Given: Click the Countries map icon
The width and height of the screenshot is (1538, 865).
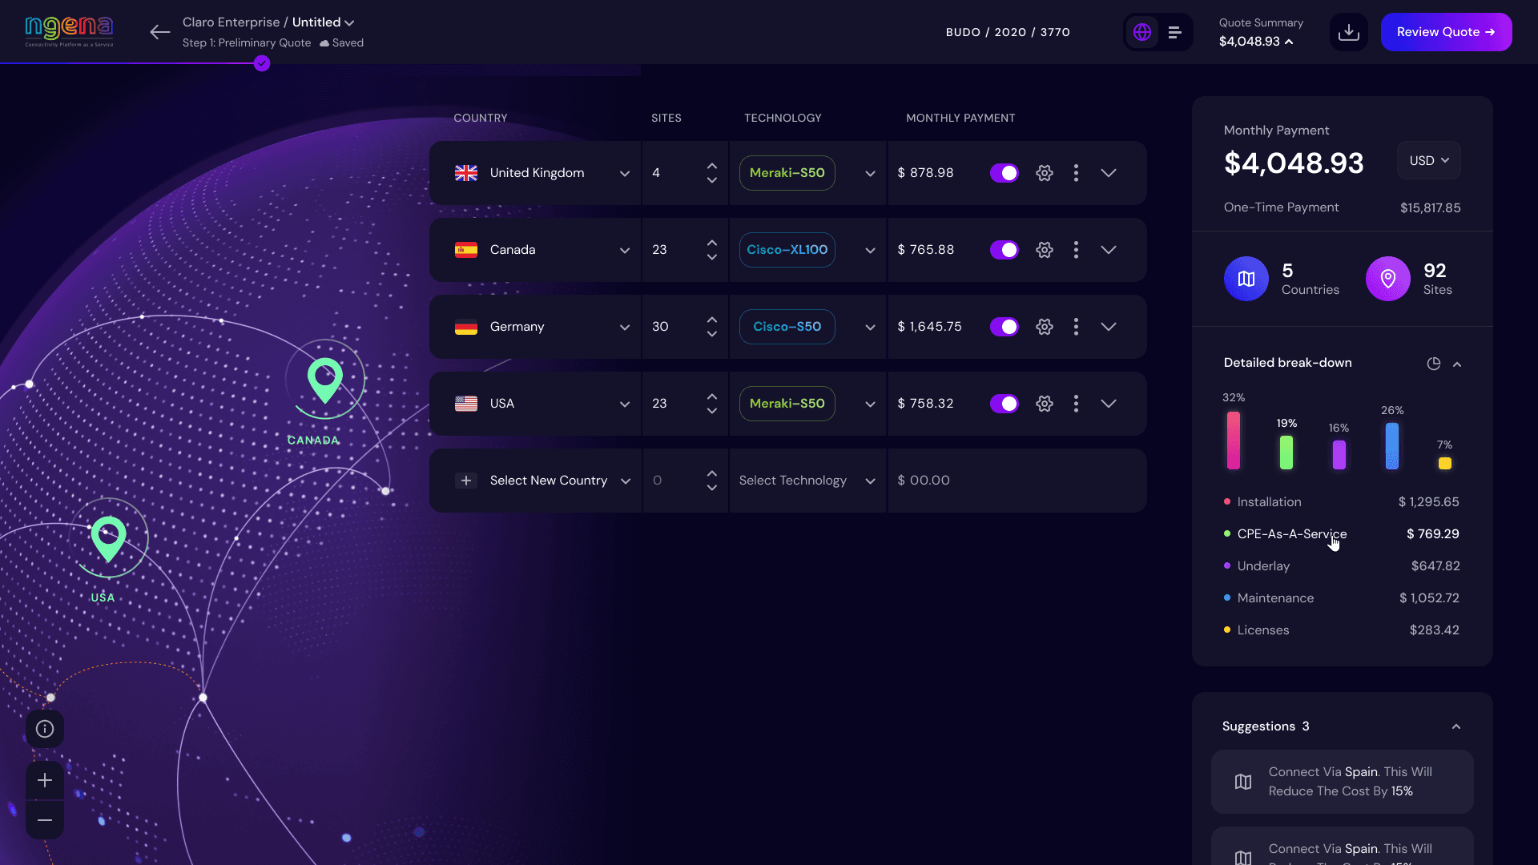Looking at the screenshot, I should (x=1246, y=279).
